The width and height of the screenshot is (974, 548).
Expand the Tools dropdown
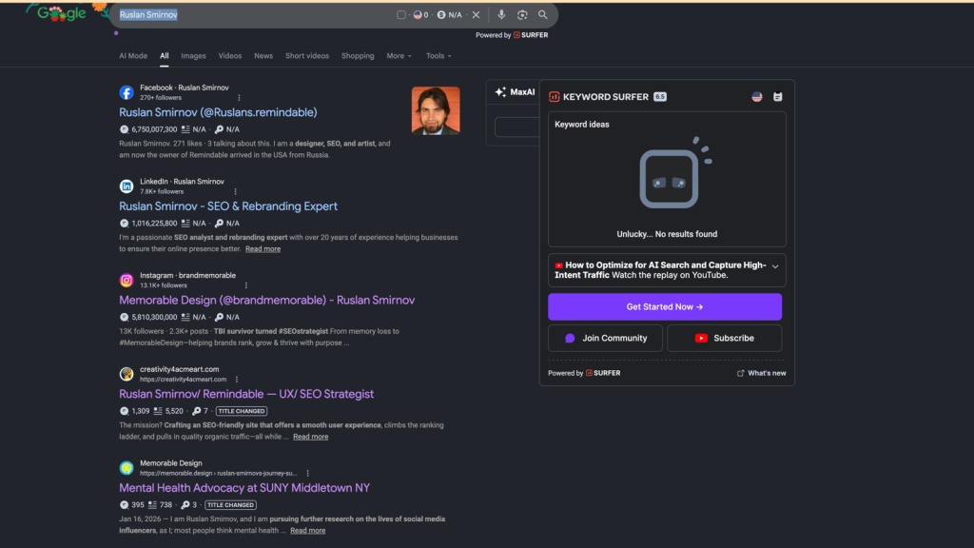pyautogui.click(x=438, y=56)
